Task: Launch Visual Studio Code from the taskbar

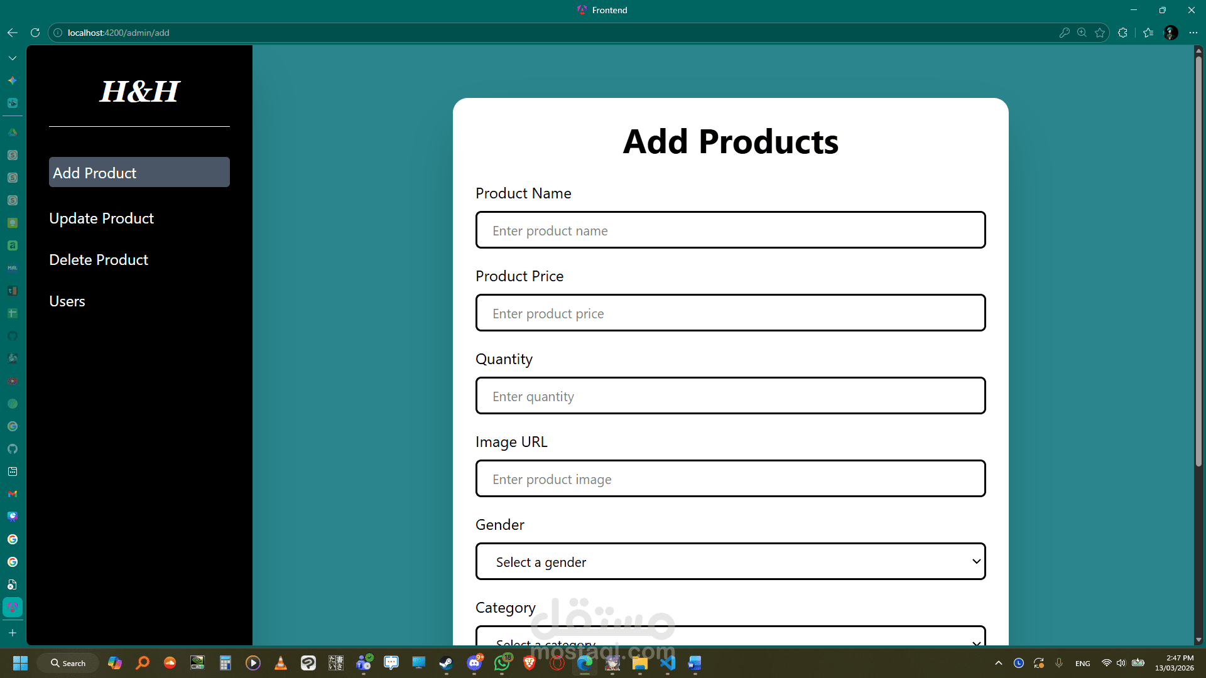Action: point(668,663)
